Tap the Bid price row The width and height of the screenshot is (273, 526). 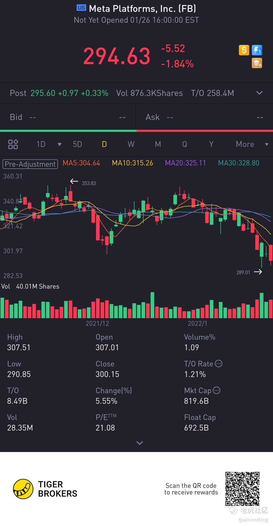tap(68, 117)
